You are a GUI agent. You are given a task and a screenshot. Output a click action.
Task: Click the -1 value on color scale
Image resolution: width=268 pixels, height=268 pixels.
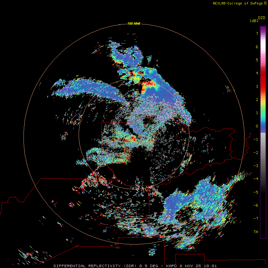coord(256,139)
